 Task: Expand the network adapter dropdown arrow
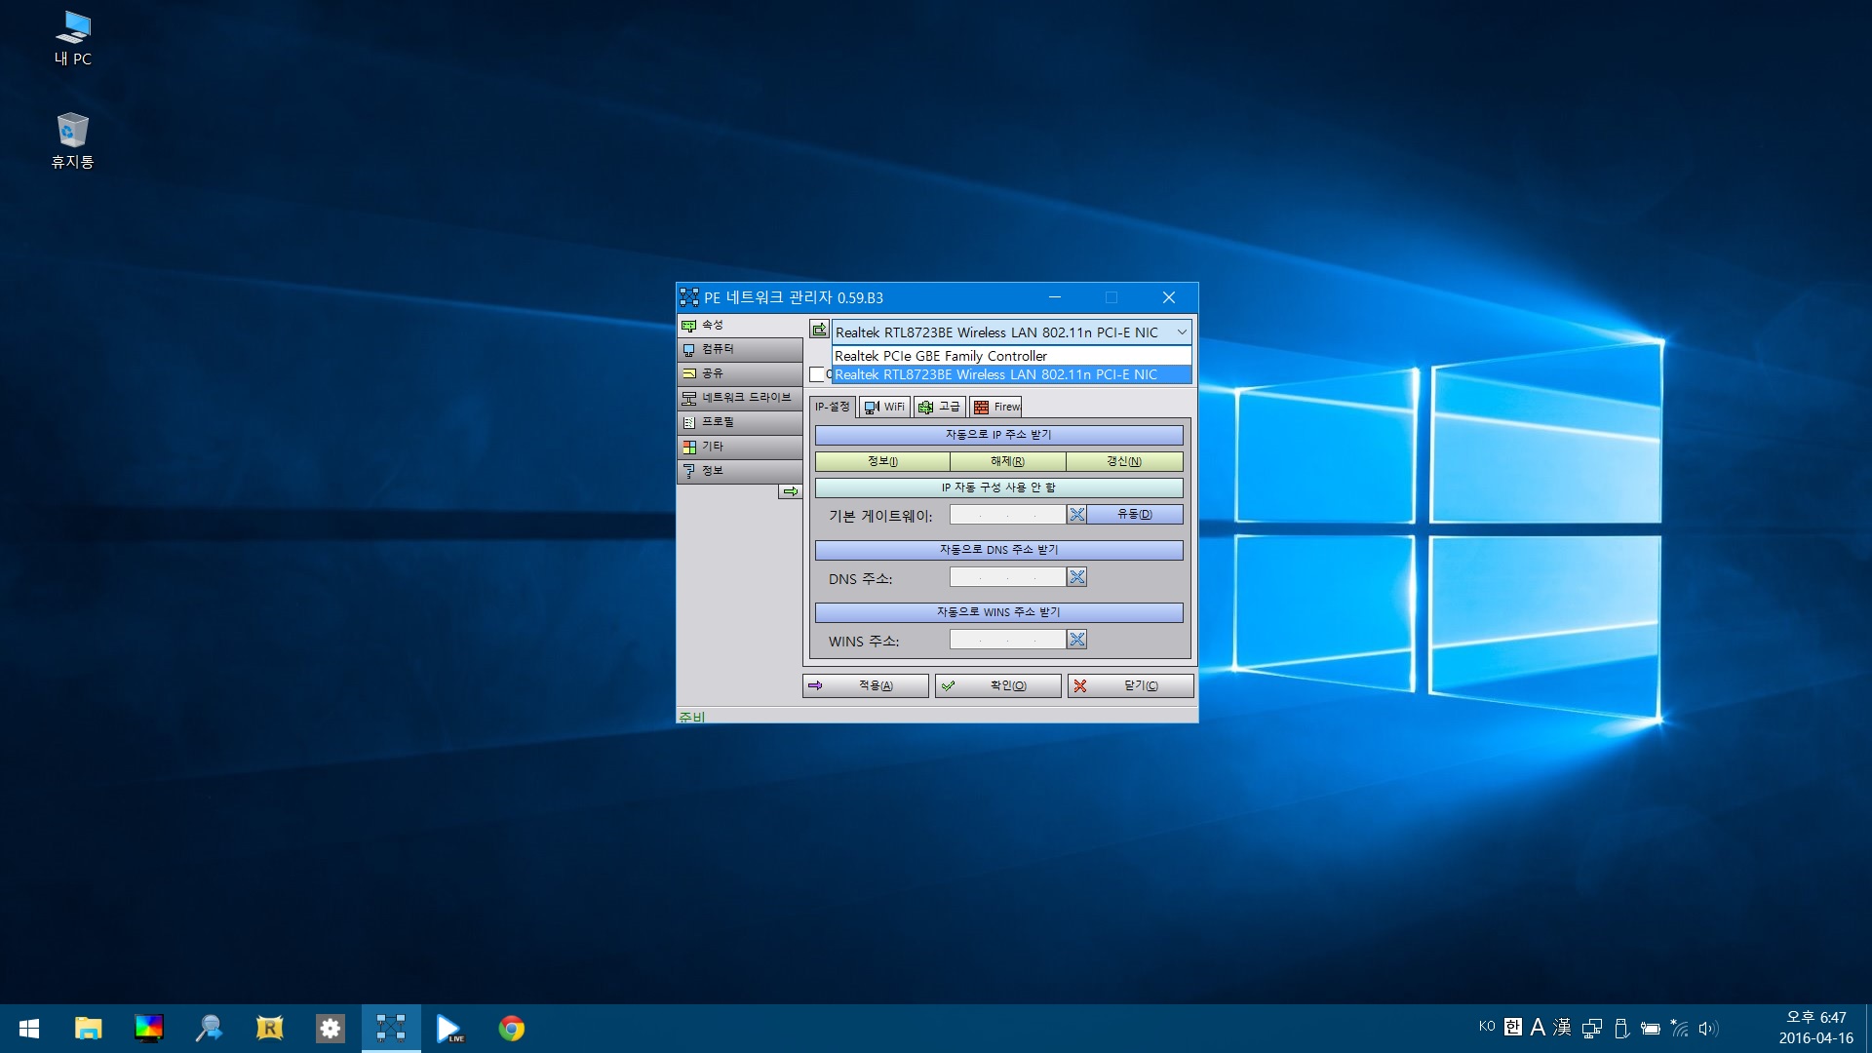coord(1182,332)
